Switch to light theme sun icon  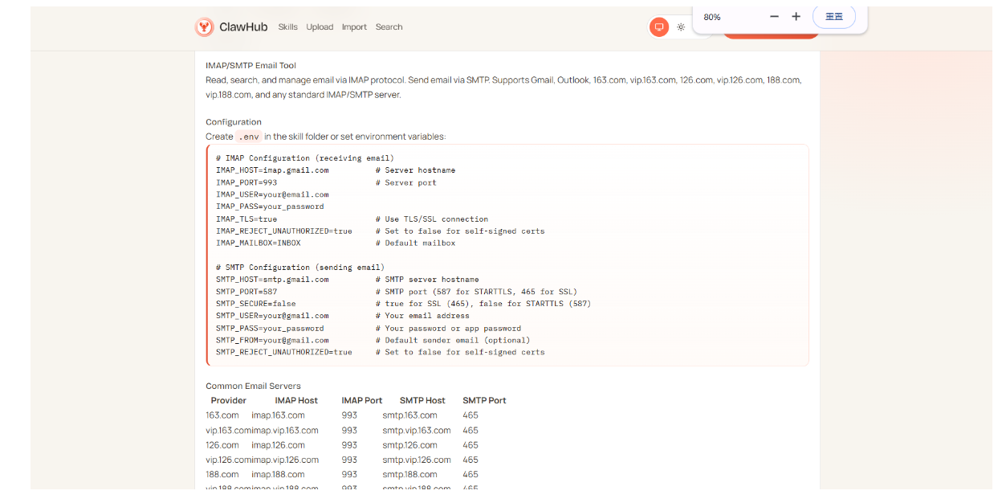click(681, 27)
